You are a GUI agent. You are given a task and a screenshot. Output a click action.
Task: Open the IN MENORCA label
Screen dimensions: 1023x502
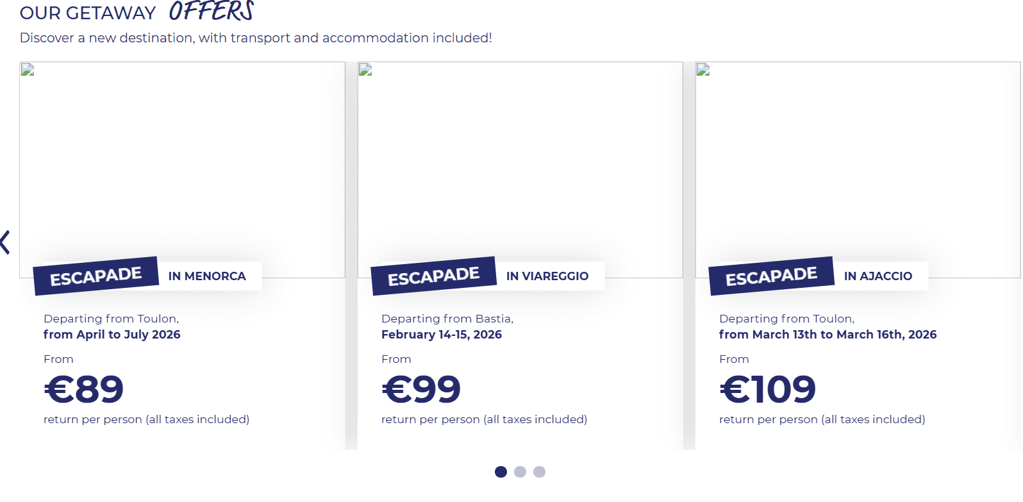coord(207,276)
